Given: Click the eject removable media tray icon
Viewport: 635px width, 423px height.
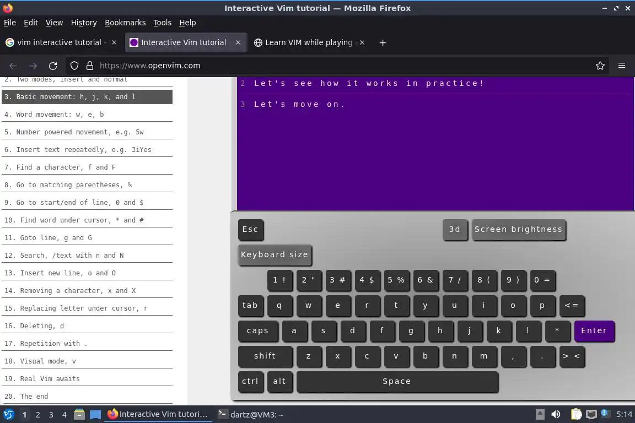Looking at the screenshot, I should [540, 414].
